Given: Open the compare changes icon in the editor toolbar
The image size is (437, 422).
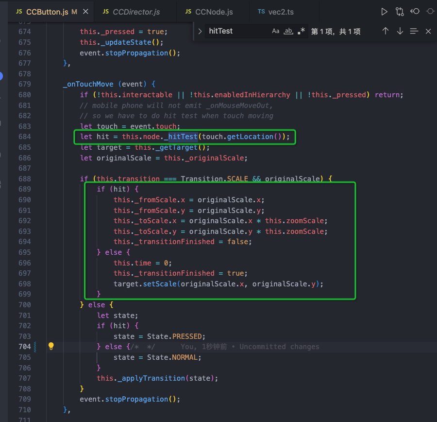Looking at the screenshot, I should point(400,12).
